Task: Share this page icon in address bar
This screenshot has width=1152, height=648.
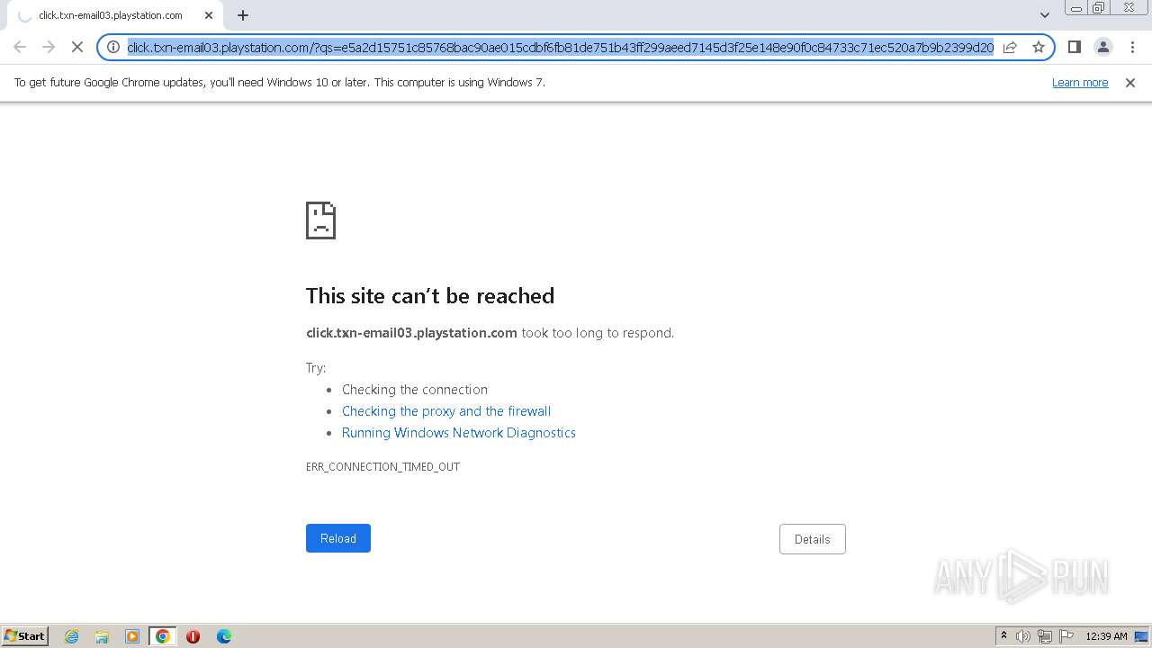Action: [x=1010, y=47]
